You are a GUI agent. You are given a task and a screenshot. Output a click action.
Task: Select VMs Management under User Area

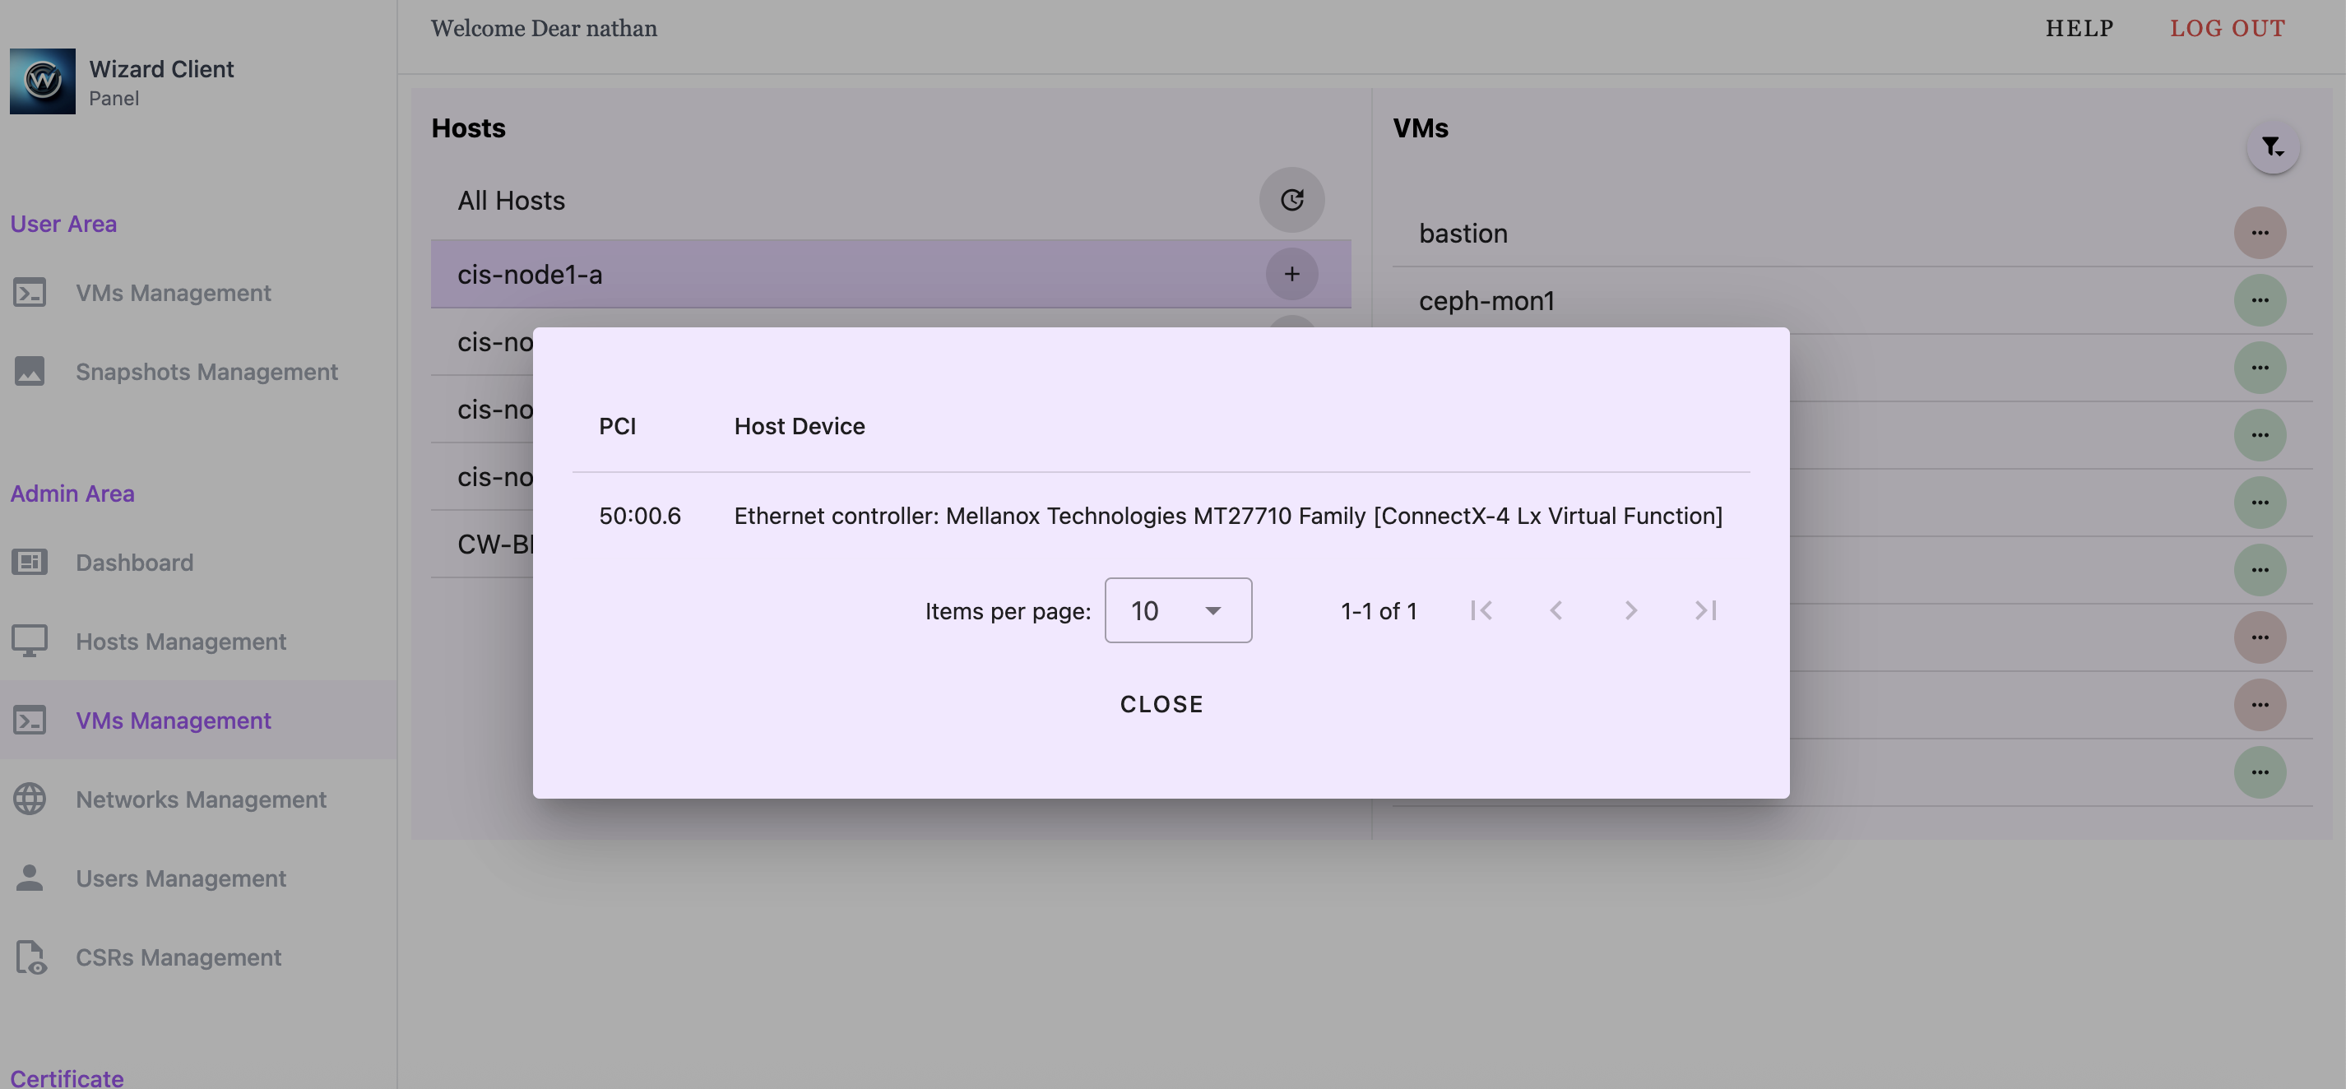173,292
